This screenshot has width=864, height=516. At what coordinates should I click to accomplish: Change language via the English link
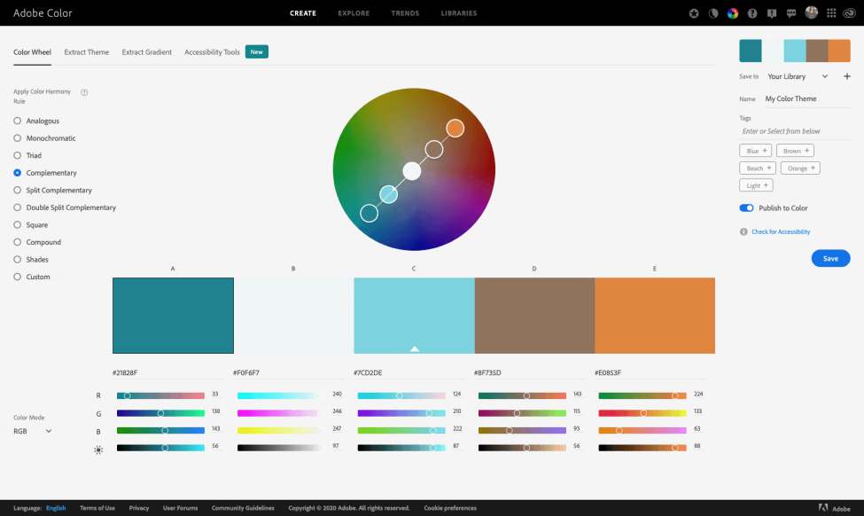(56, 508)
